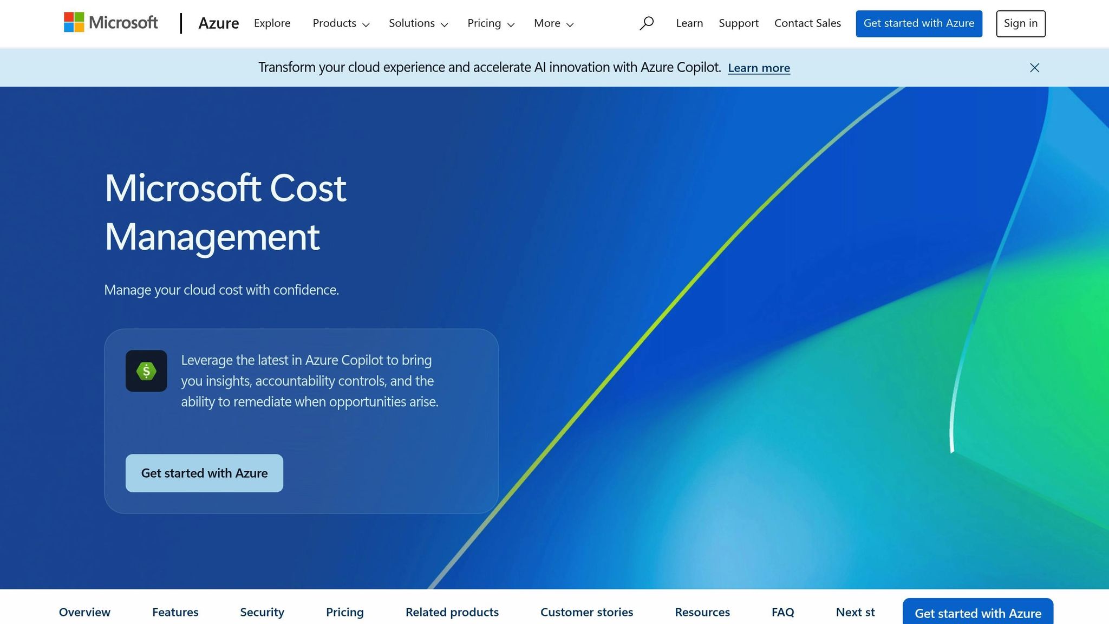Open the Support page

coord(739,23)
